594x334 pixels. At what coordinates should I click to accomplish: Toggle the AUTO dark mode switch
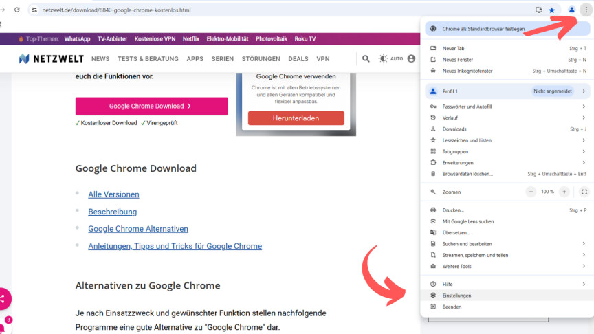click(390, 59)
